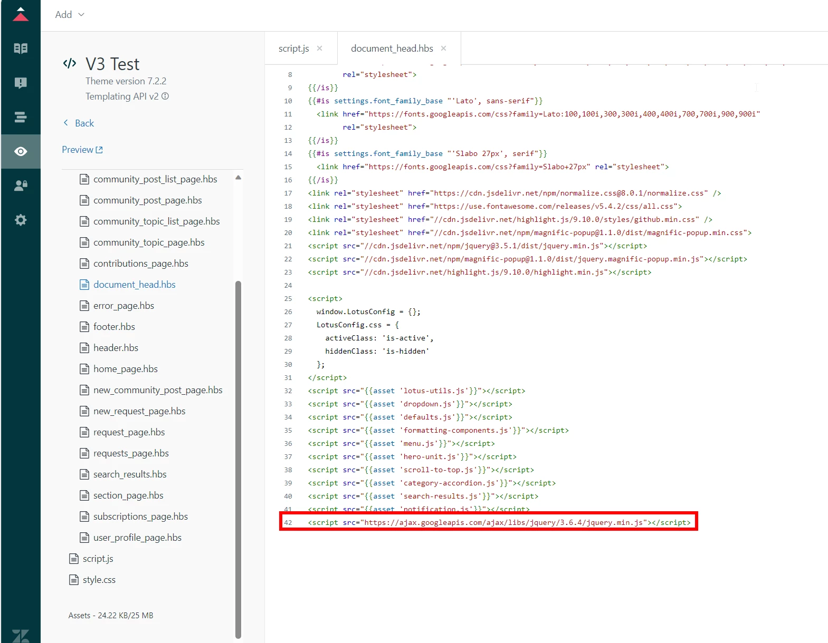The width and height of the screenshot is (828, 643).
Task: Click line 28 activeClass is-active
Action: (379, 338)
